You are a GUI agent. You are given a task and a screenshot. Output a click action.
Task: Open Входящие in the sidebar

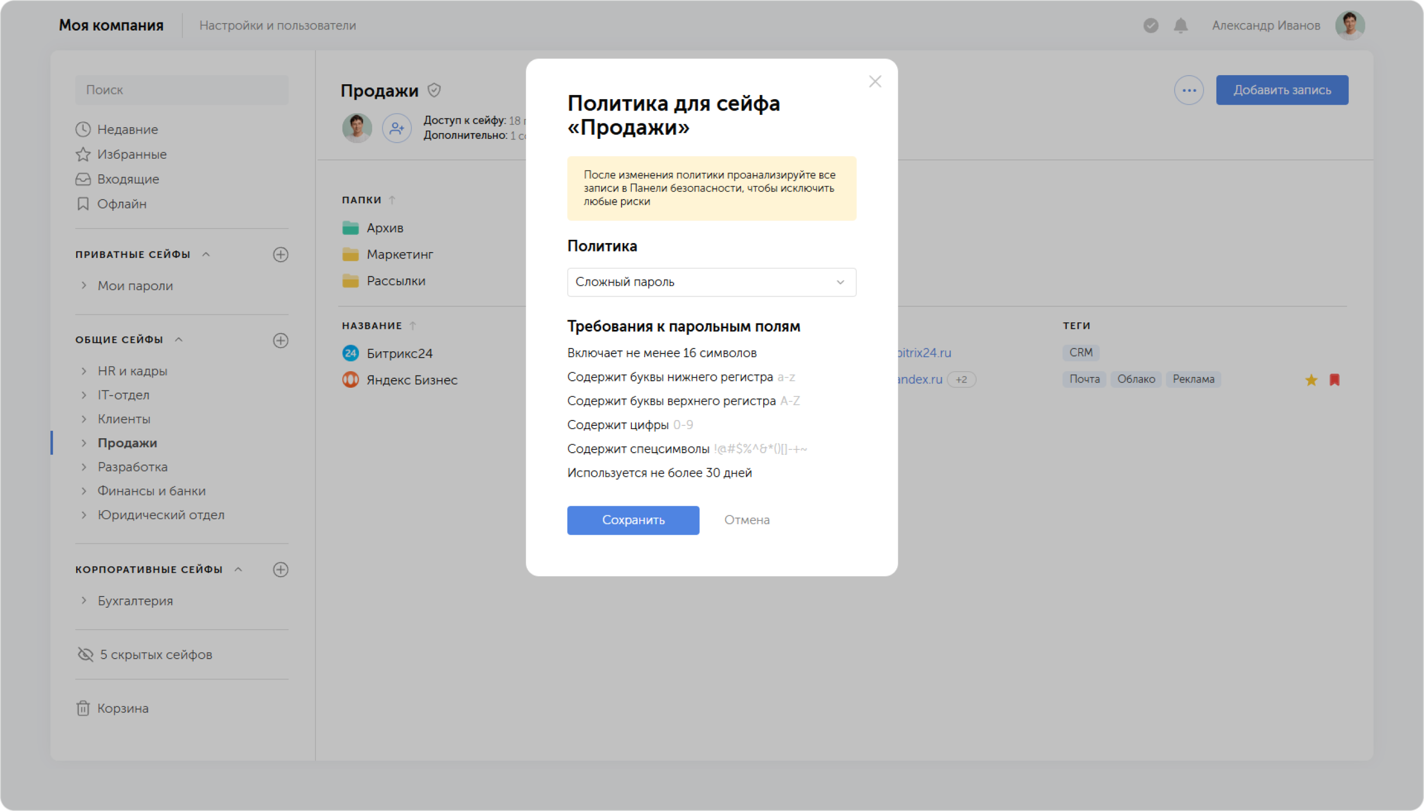[128, 179]
